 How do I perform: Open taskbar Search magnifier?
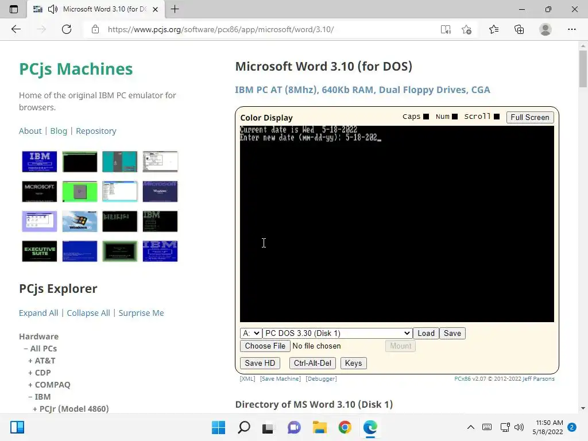click(x=243, y=427)
